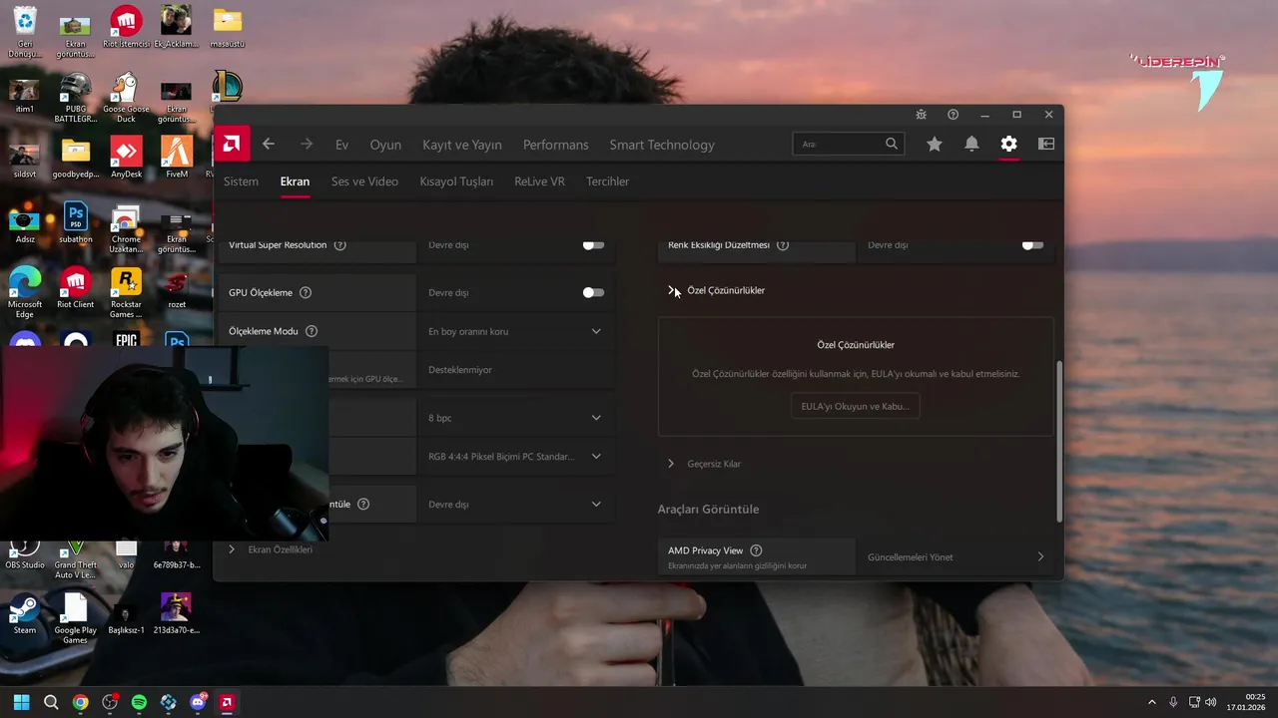
Task: Open help question mark in title bar
Action: tap(953, 115)
